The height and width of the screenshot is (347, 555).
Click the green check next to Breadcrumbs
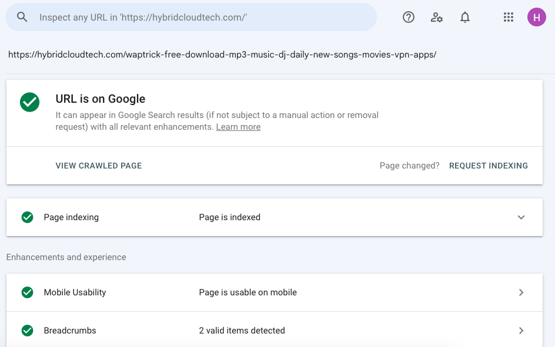point(27,331)
